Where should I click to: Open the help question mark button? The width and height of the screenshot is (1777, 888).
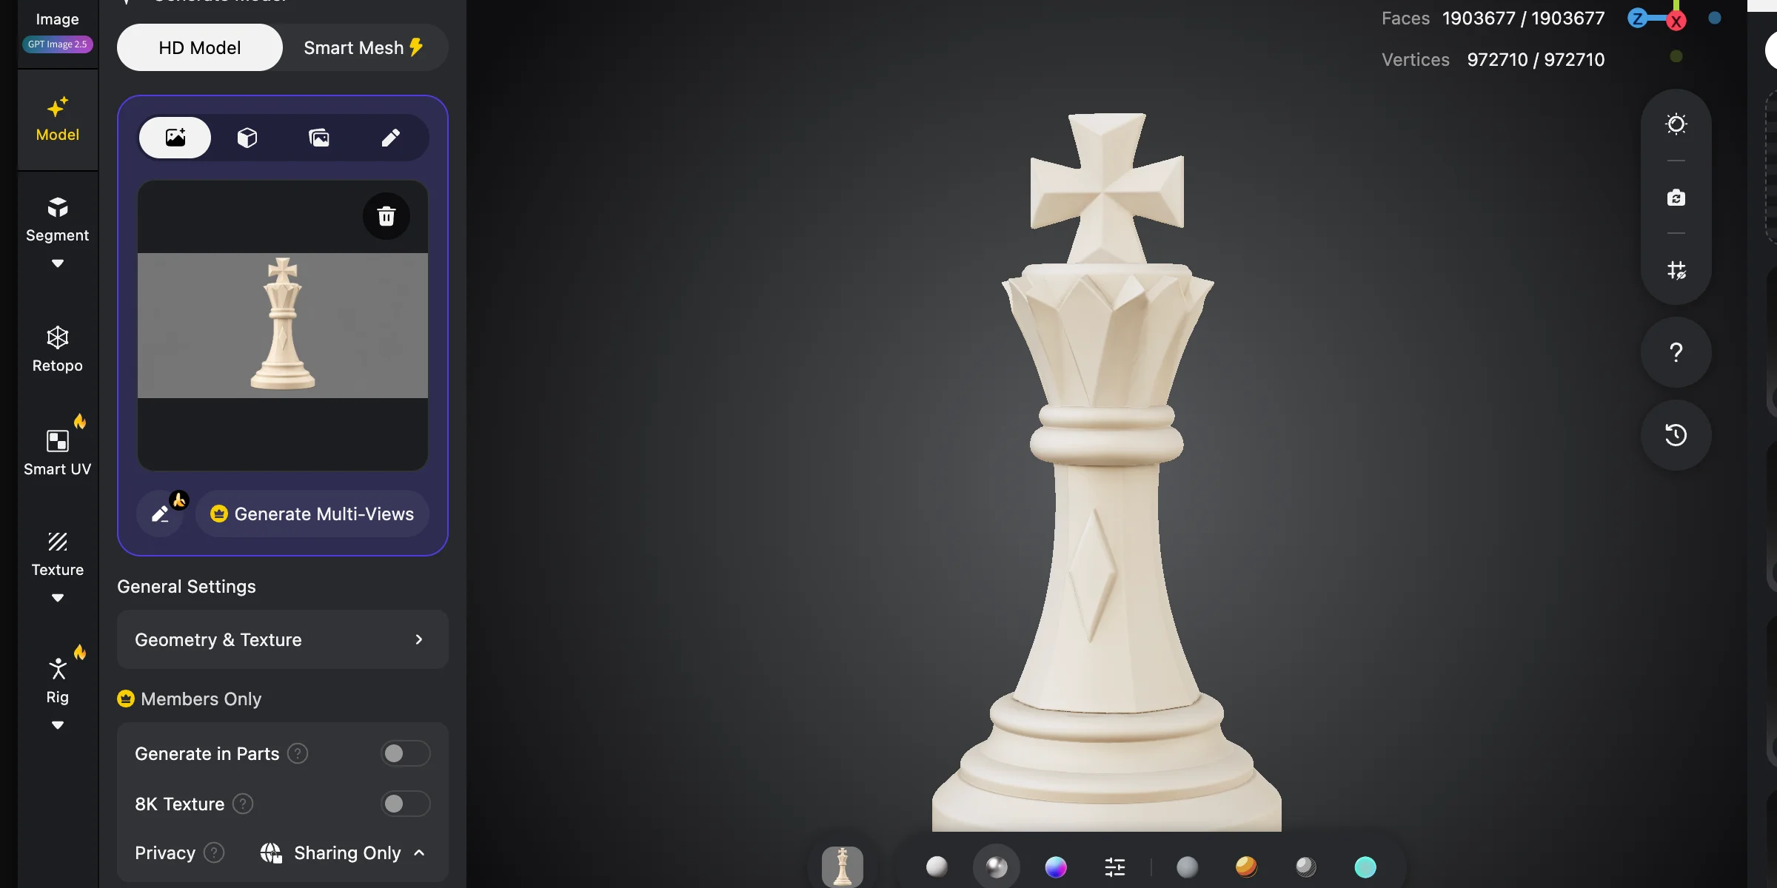pyautogui.click(x=1676, y=352)
